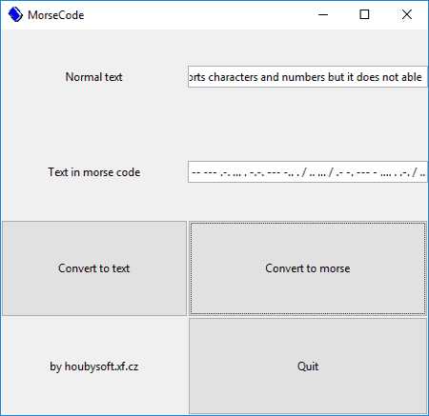Minimize the MorseCode window
This screenshot has height=416, width=429.
click(x=323, y=14)
